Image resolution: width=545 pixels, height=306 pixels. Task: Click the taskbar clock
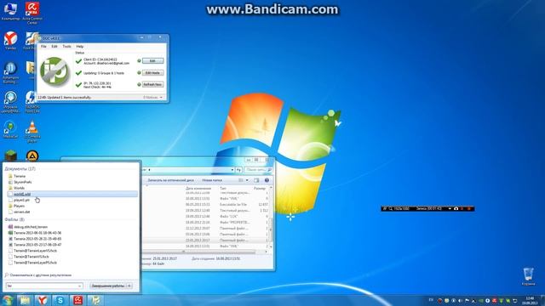(x=530, y=300)
